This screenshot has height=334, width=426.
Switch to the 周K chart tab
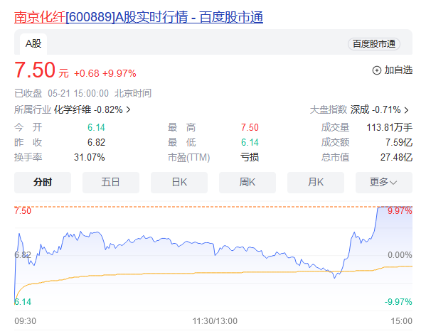point(247,182)
